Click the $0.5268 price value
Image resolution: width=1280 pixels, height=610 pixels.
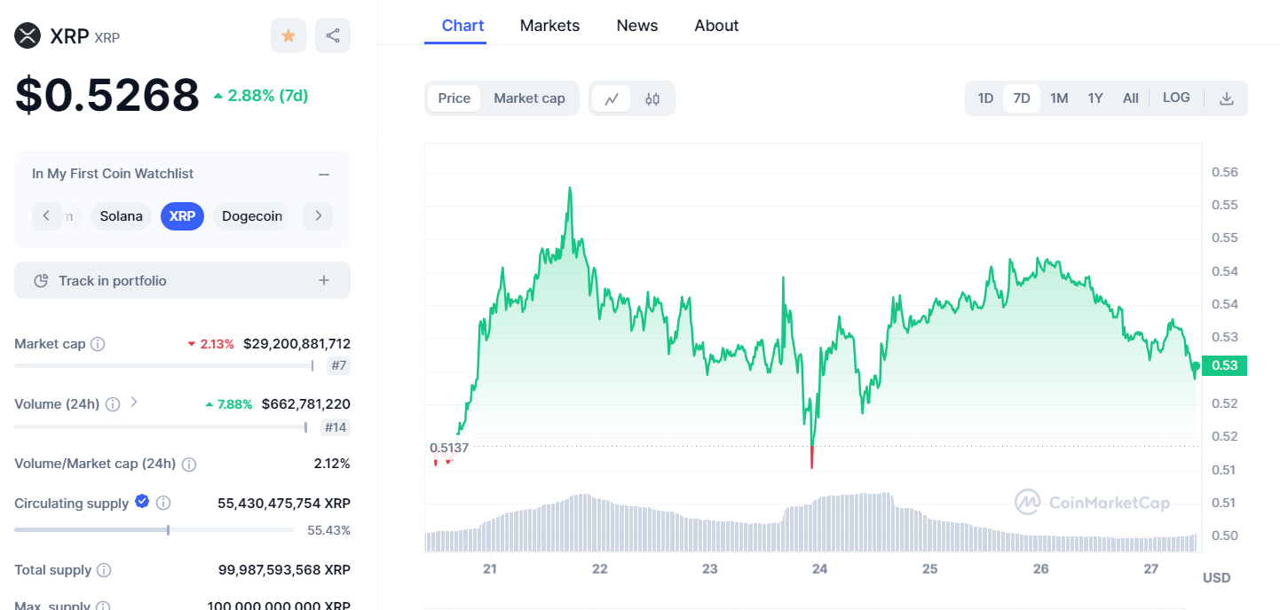[x=107, y=96]
